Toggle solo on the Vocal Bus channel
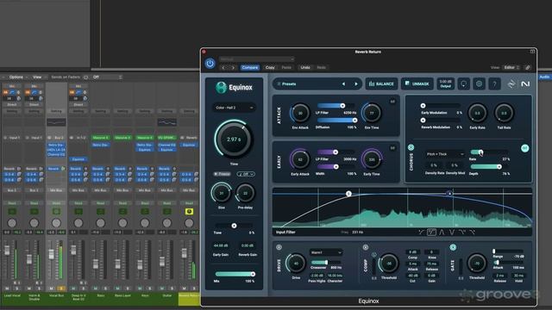The image size is (552, 310). click(61, 288)
